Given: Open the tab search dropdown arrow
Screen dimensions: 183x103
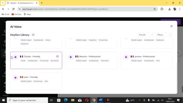Looking at the screenshot, I should 3,3.
